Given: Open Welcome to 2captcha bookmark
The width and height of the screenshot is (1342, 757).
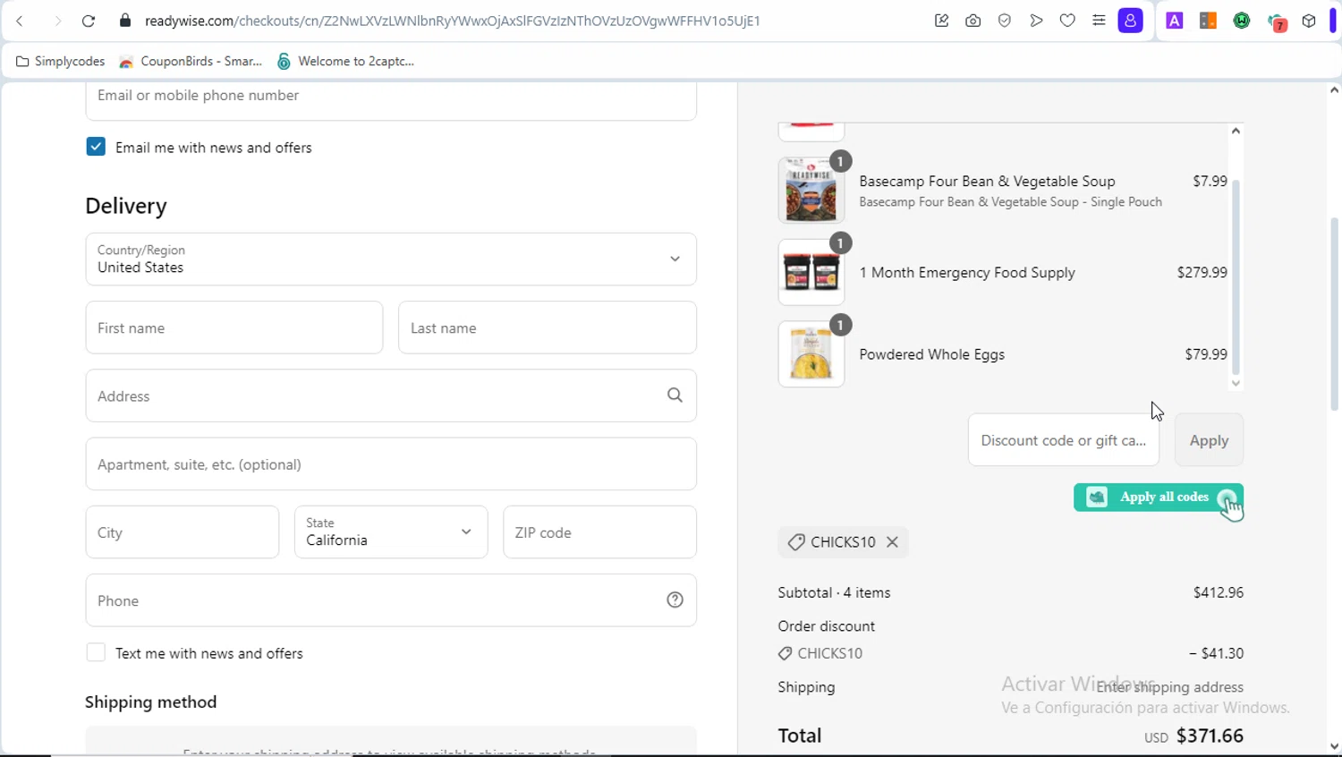Looking at the screenshot, I should pyautogui.click(x=345, y=61).
